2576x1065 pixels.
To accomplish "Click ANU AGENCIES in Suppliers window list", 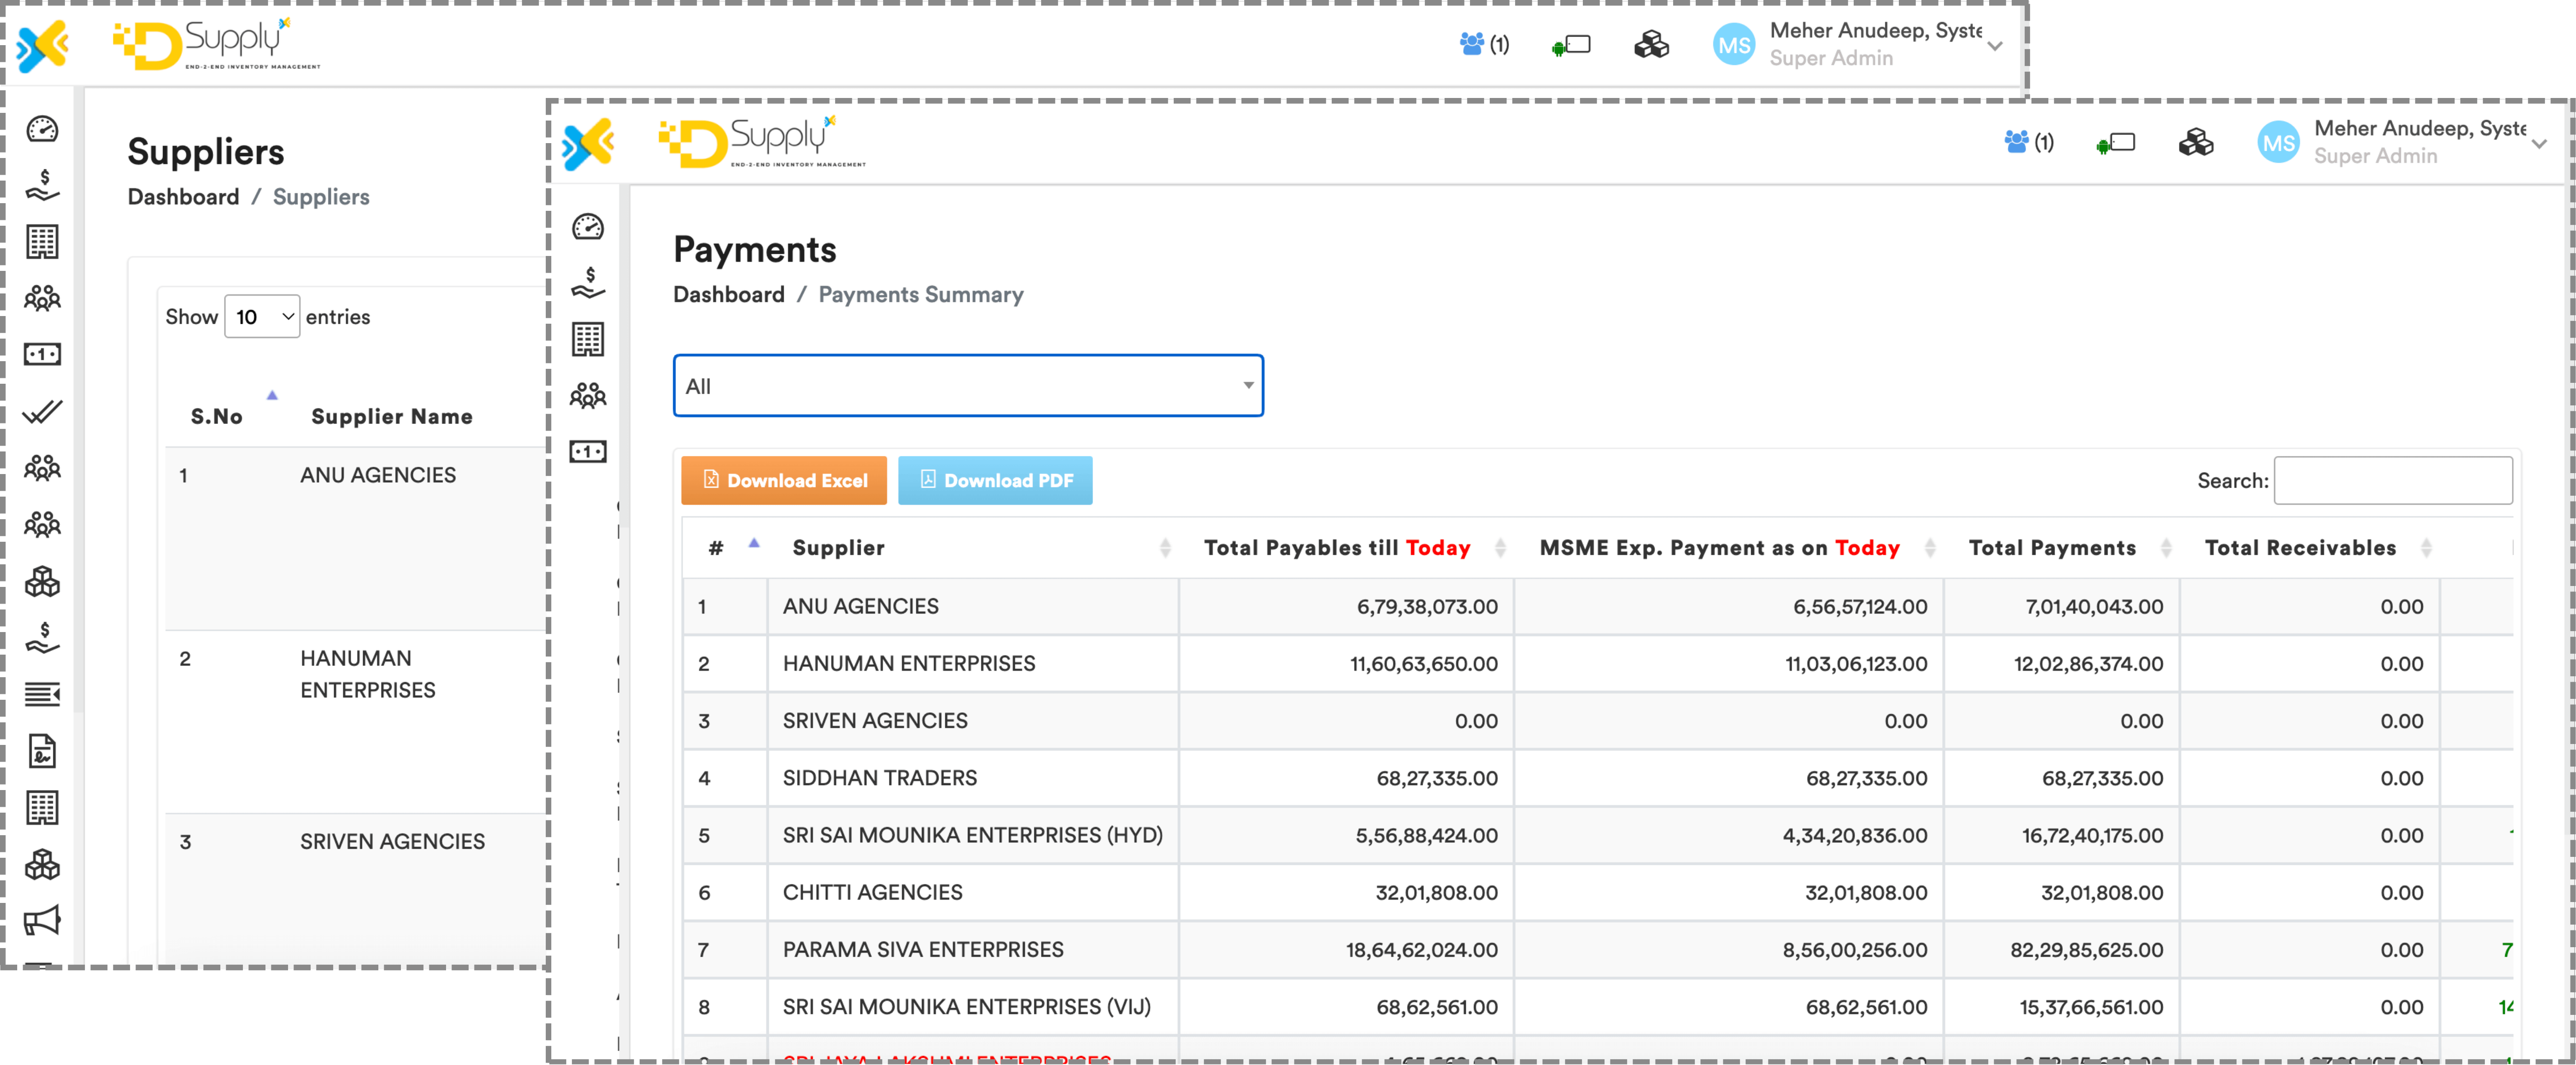I will click(x=378, y=475).
